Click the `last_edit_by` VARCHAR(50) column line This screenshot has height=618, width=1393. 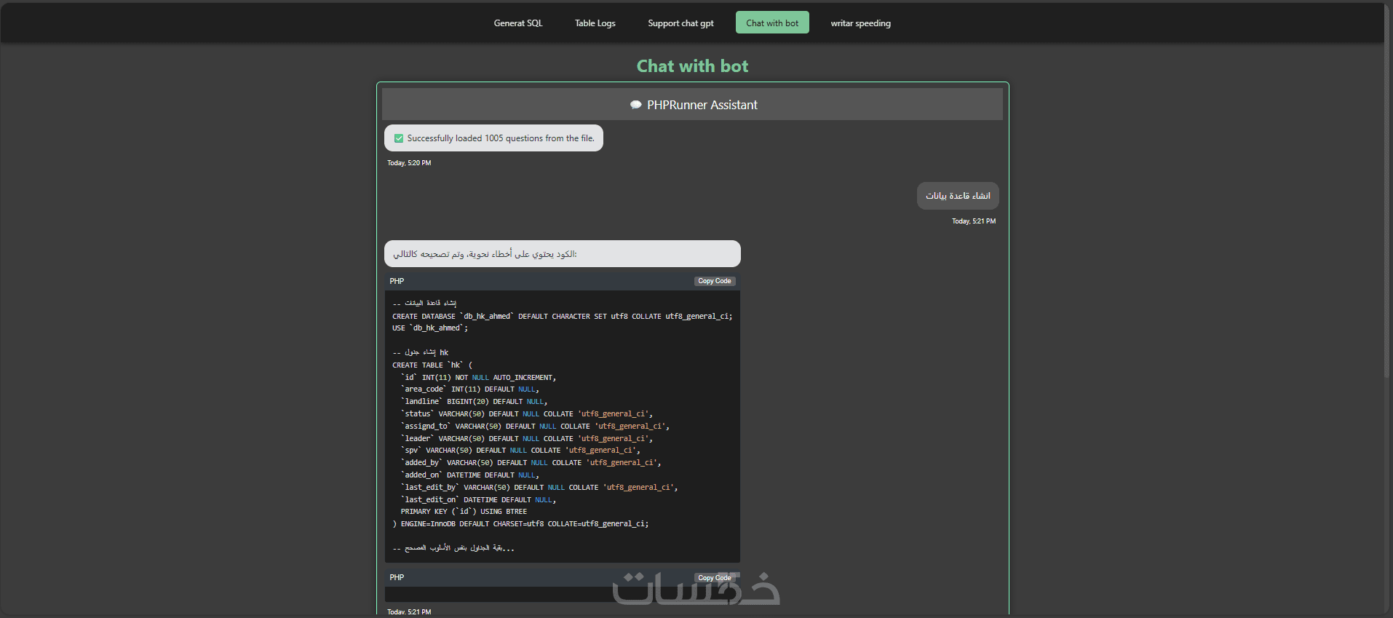pos(539,488)
